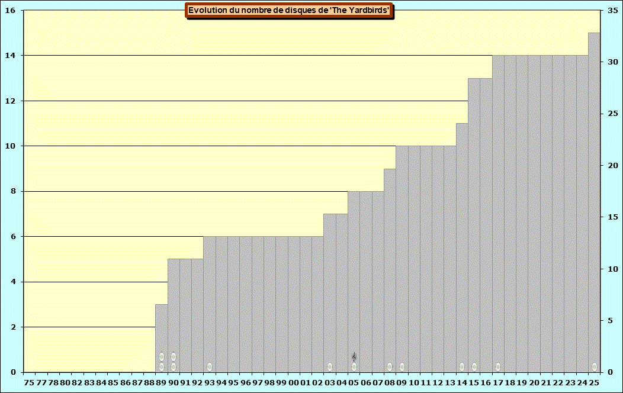
Task: Click the year label 25 on the x-axis
Action: point(594,383)
